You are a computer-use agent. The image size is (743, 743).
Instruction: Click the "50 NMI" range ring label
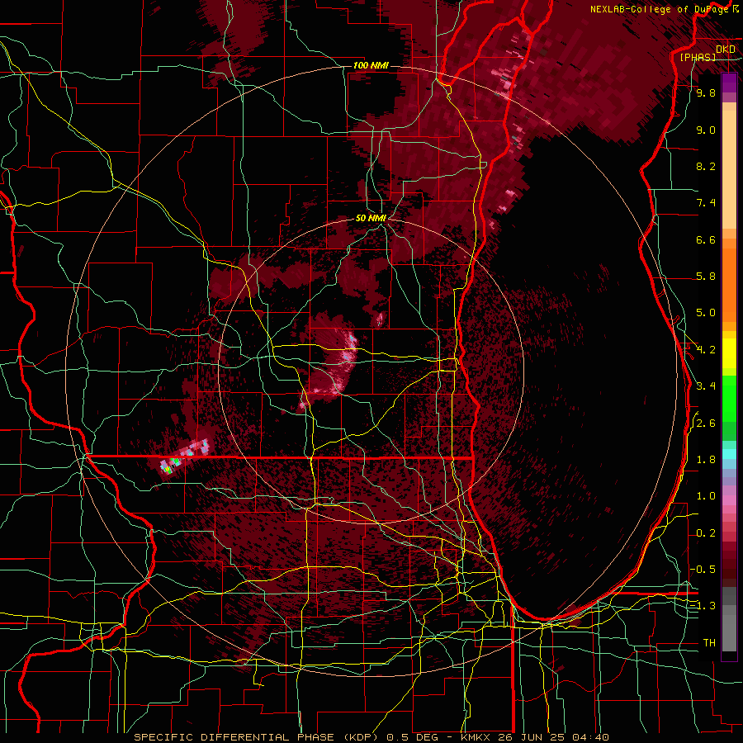click(x=371, y=218)
